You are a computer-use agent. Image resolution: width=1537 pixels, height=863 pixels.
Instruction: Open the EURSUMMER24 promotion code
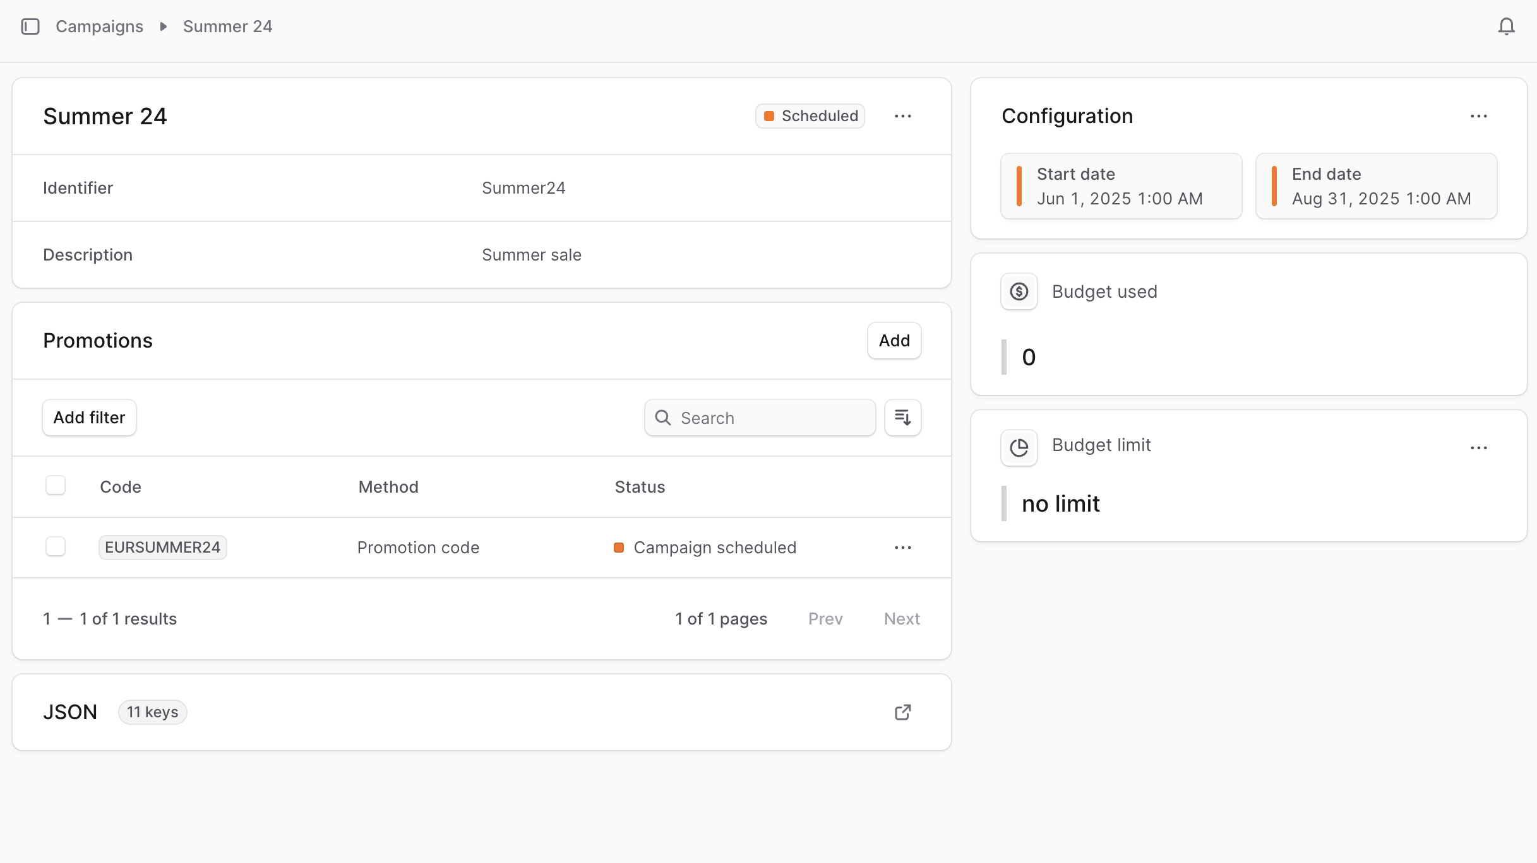pyautogui.click(x=162, y=548)
